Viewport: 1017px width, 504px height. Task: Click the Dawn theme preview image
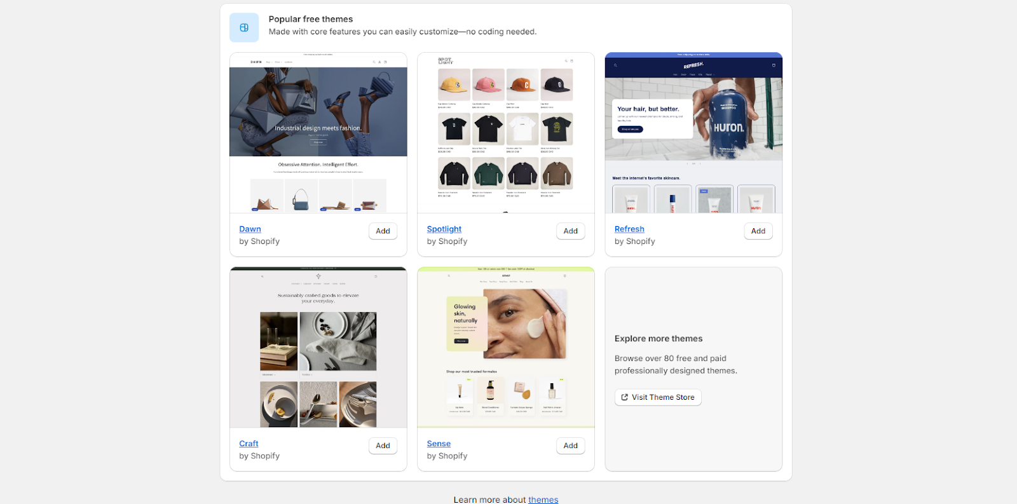click(318, 133)
